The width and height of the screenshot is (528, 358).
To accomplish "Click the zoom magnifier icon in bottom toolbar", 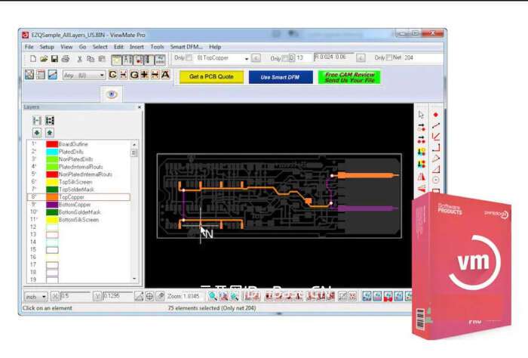I will [x=213, y=296].
